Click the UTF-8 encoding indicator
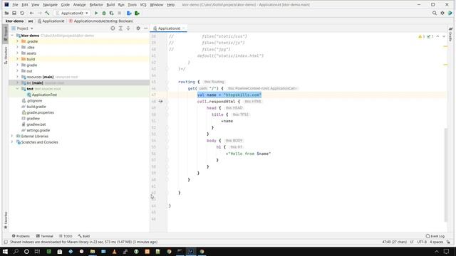456x256 pixels. (422, 242)
